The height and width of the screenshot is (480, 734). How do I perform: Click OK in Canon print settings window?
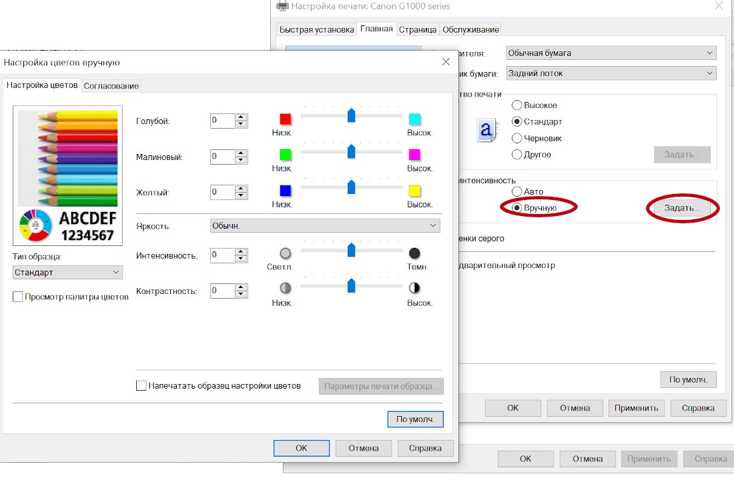(x=512, y=408)
